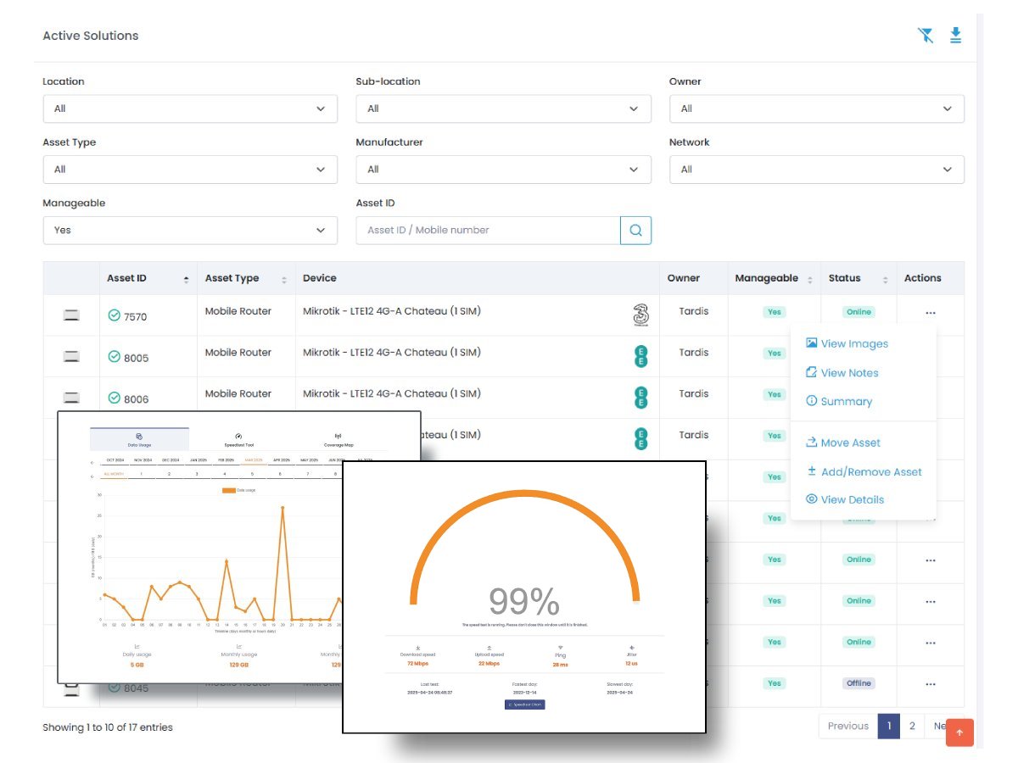Click the orange scroll-to-top arrow button

[x=959, y=732]
